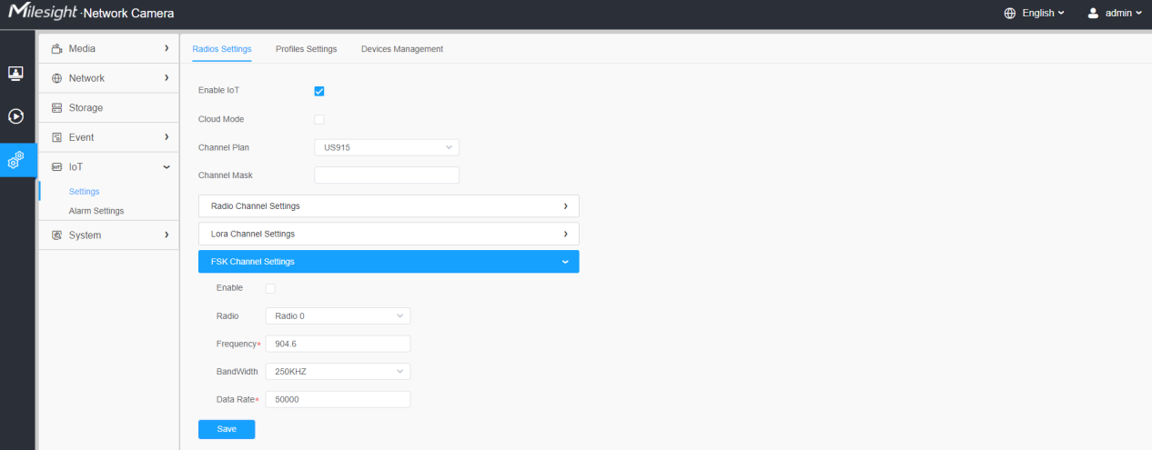
Task: Click the Channel Mask input field
Action: tap(387, 175)
